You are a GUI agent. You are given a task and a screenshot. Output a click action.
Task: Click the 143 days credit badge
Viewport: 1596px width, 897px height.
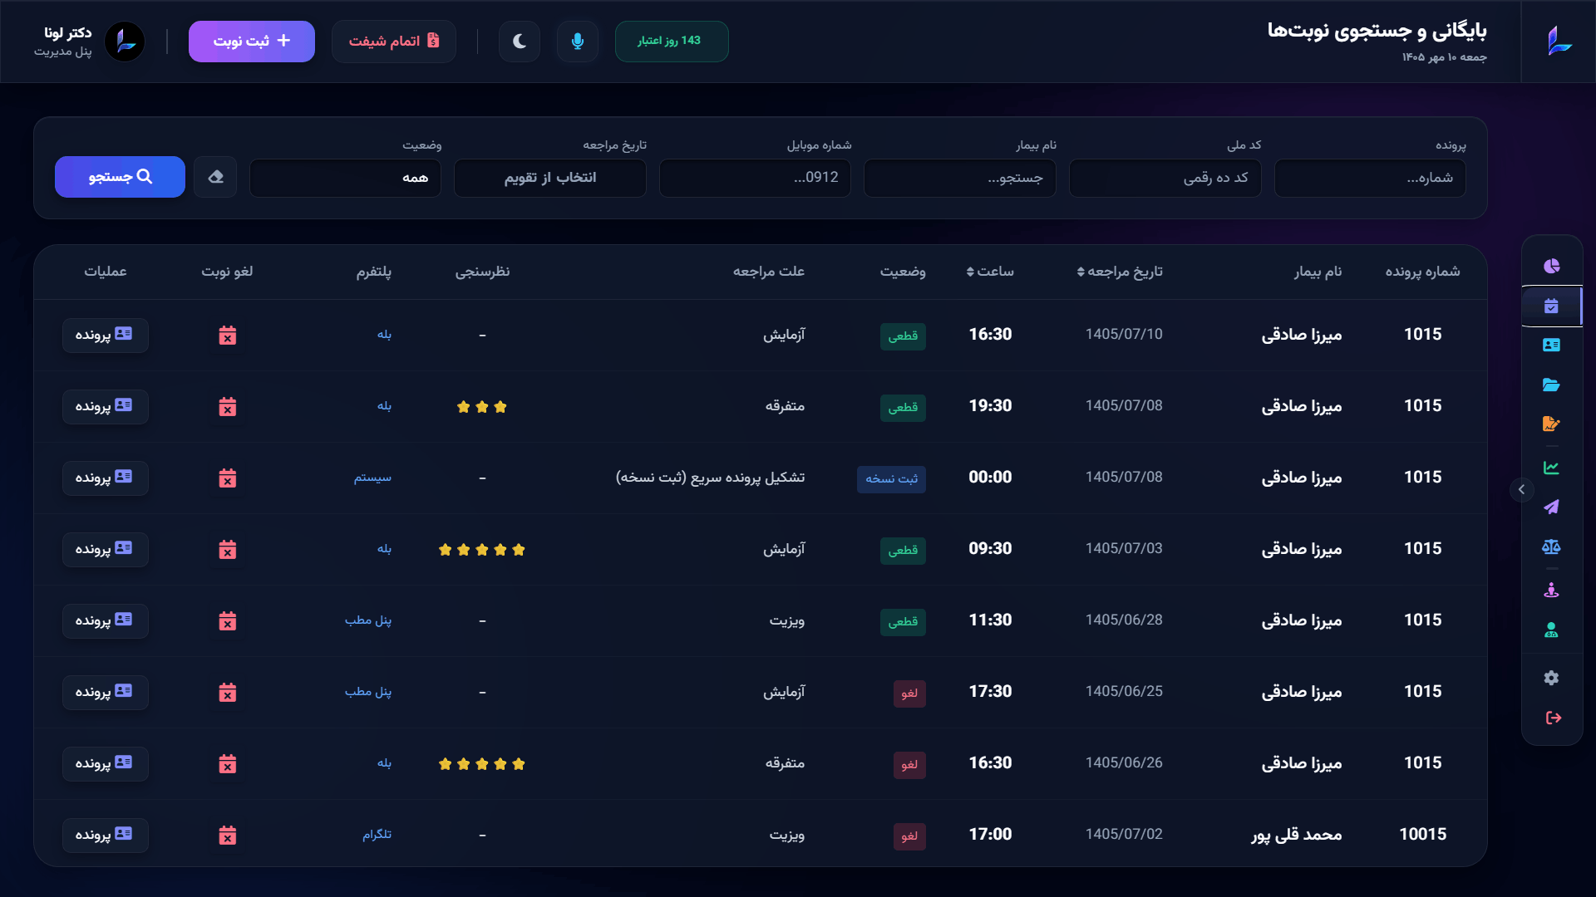pyautogui.click(x=672, y=42)
